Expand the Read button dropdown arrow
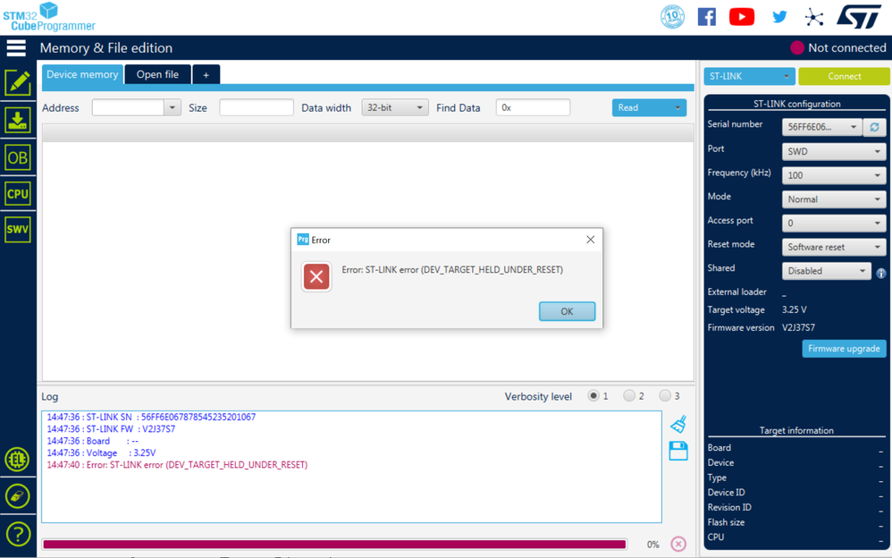 tap(677, 107)
